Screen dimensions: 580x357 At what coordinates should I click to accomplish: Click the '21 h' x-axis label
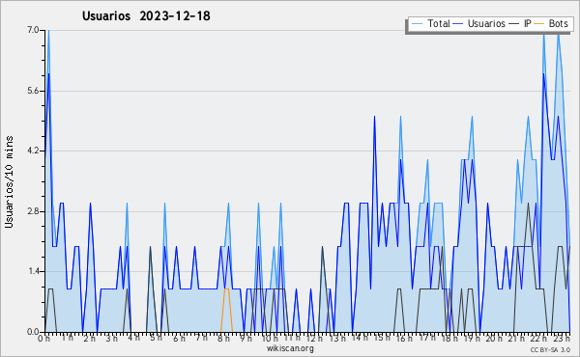(516, 338)
